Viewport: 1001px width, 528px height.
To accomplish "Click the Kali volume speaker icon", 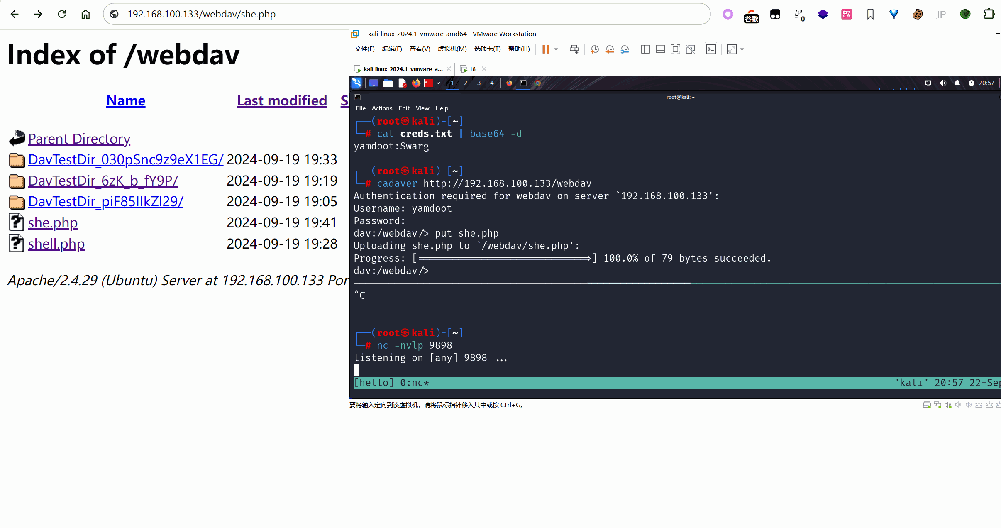I will pos(942,83).
